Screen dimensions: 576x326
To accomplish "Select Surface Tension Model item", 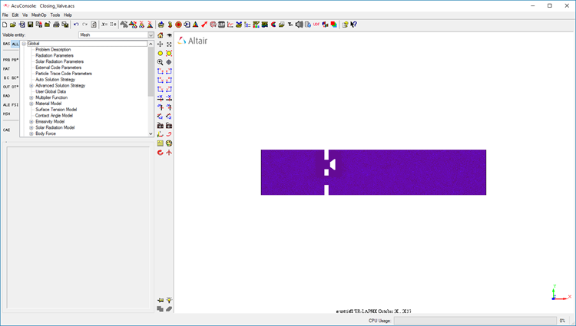I will (56, 109).
